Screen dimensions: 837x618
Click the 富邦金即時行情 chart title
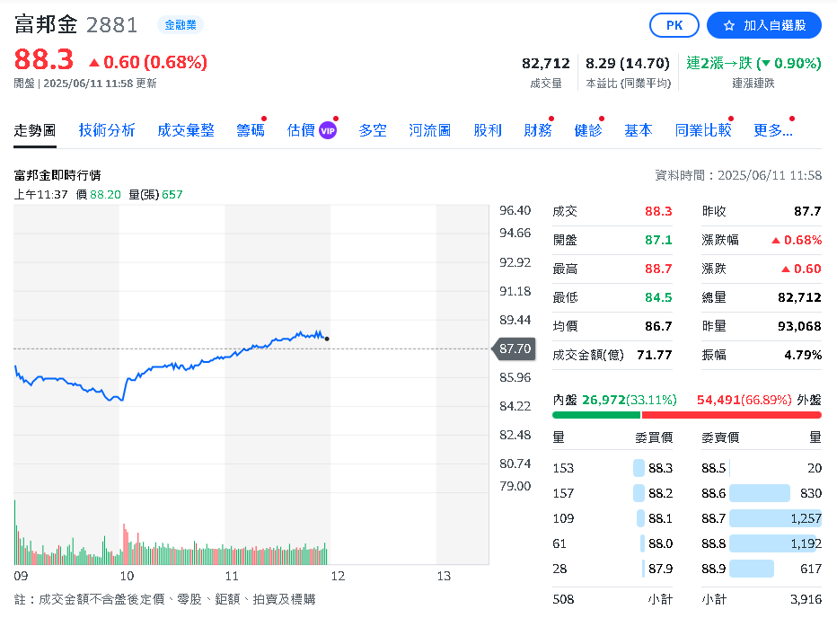point(57,175)
